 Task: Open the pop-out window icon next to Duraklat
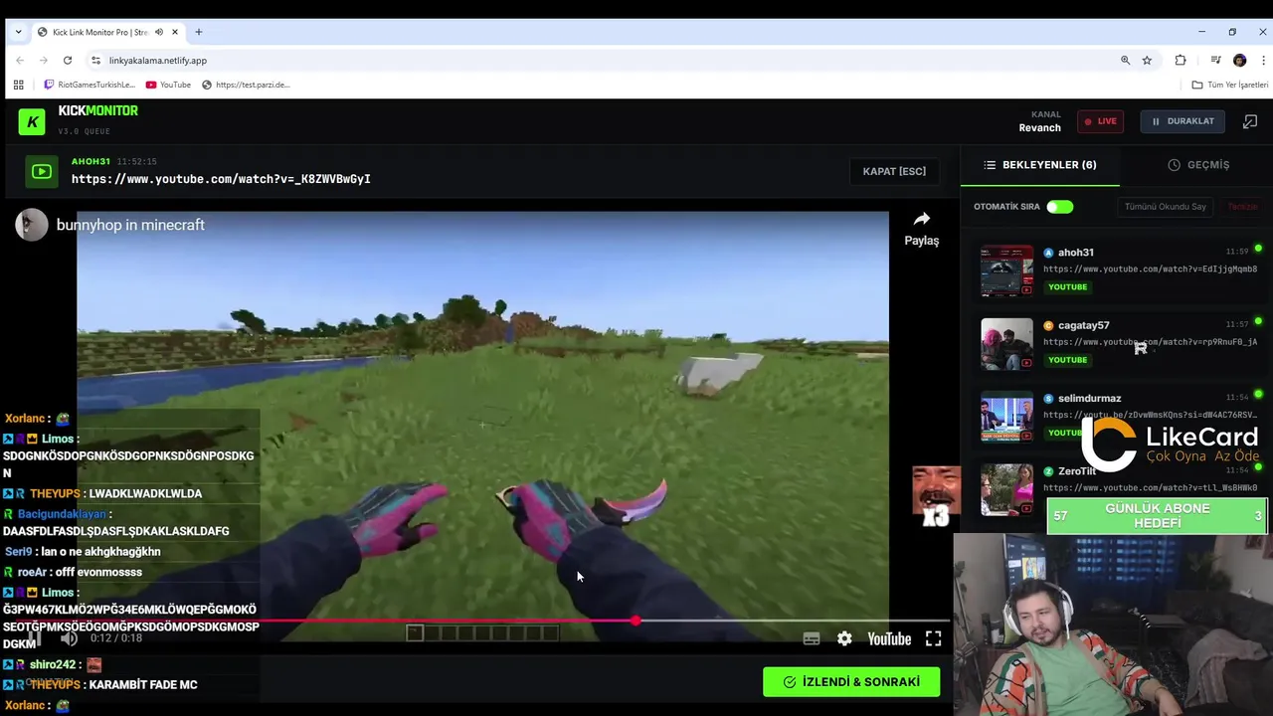(x=1250, y=121)
